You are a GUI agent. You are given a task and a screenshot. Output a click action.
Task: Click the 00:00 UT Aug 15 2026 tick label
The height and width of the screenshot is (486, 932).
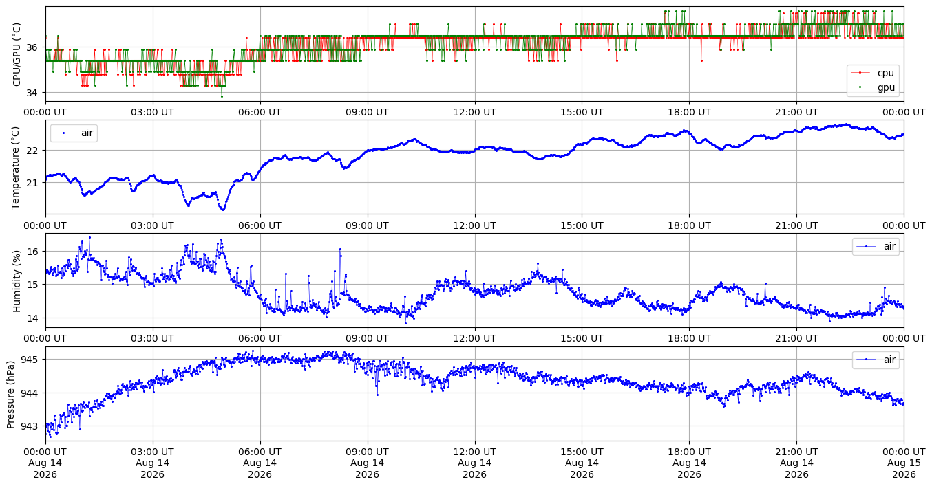point(904,463)
